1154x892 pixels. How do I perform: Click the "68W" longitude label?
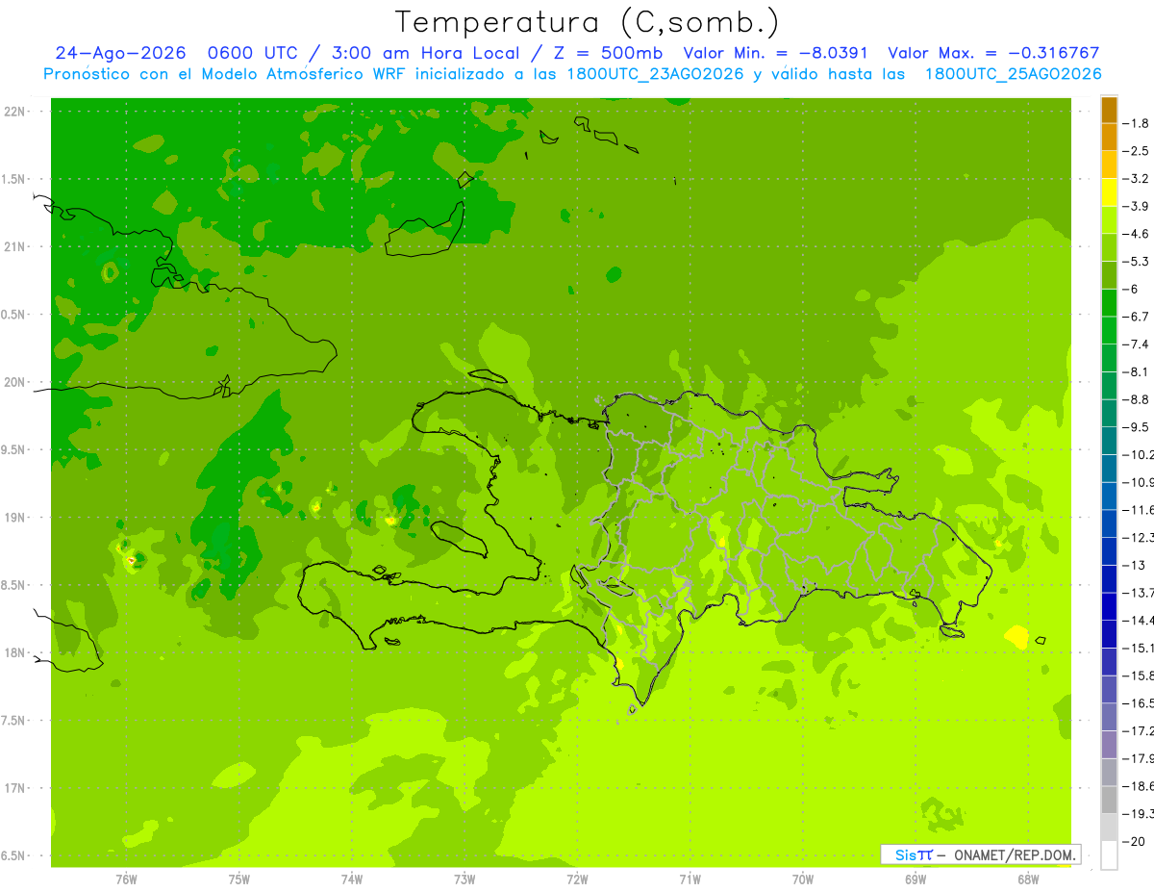(1028, 879)
